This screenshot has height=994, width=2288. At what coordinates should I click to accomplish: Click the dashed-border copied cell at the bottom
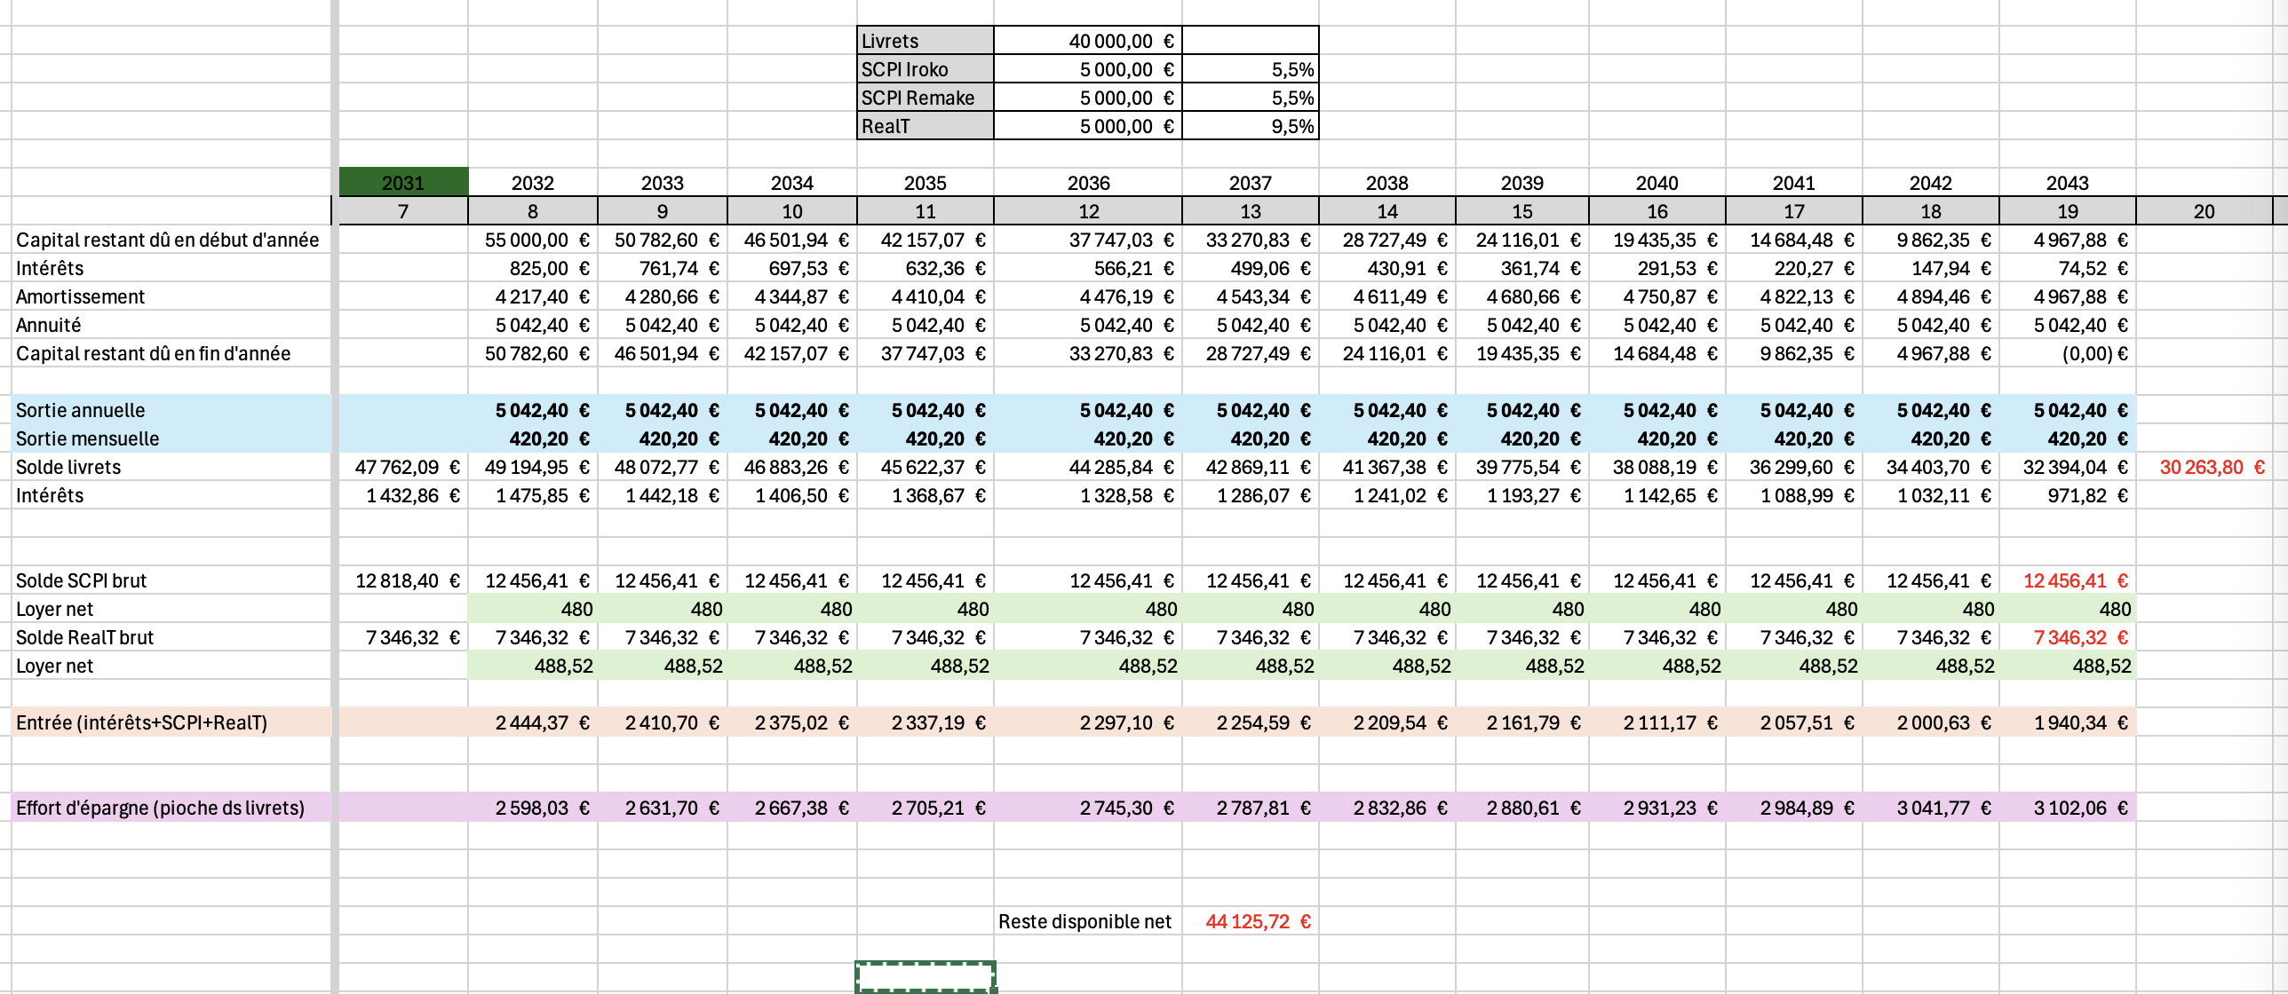coord(925,976)
